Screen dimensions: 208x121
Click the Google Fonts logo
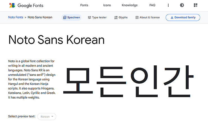tap(26, 5)
